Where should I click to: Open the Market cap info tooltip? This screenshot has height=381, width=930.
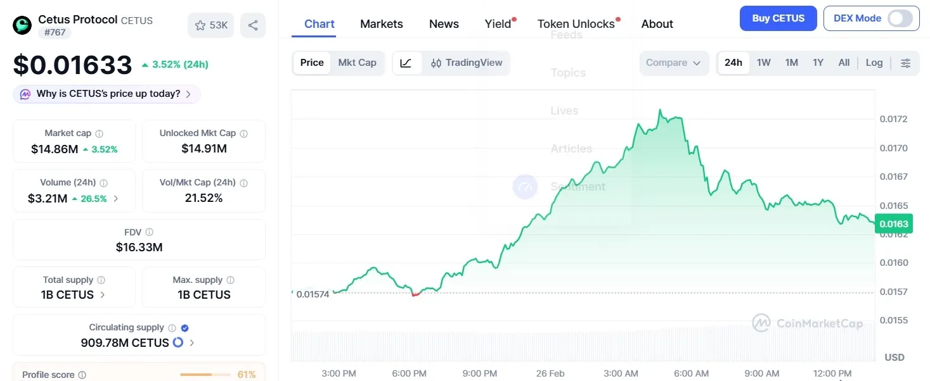point(100,133)
